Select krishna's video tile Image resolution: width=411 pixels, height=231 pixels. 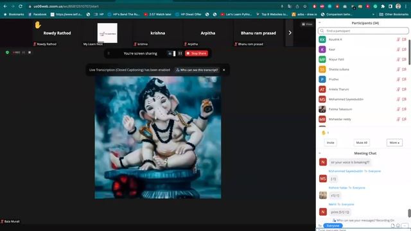click(x=158, y=33)
